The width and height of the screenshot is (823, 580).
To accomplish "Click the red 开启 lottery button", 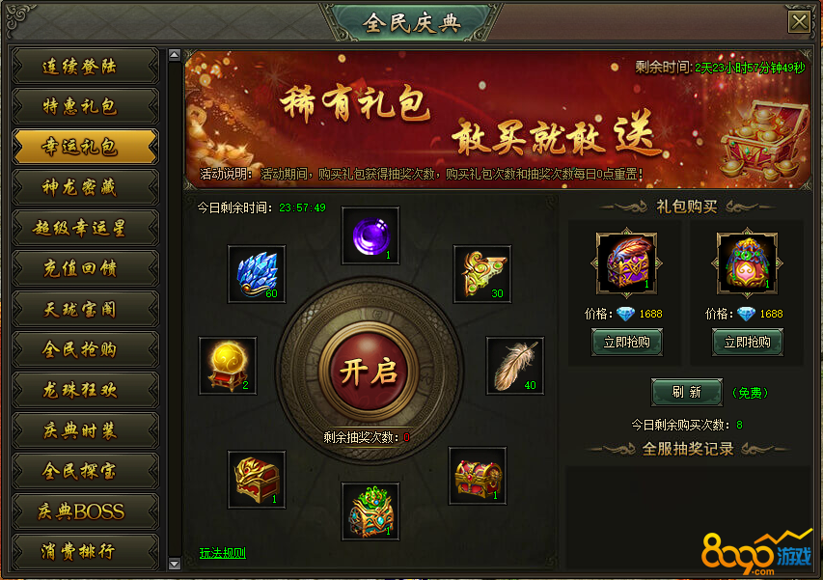I will coord(369,372).
